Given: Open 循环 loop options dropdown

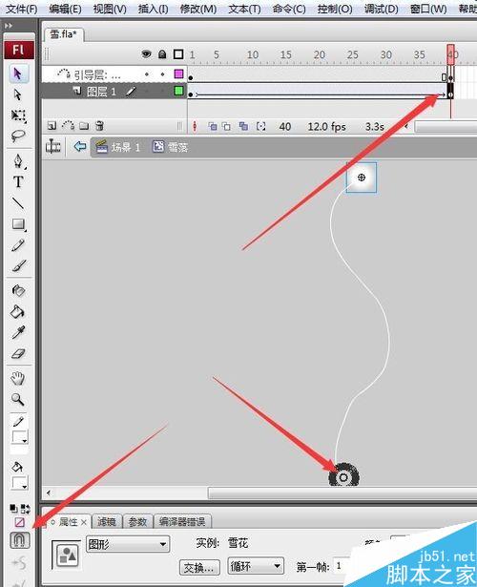Looking at the screenshot, I should pyautogui.click(x=256, y=566).
